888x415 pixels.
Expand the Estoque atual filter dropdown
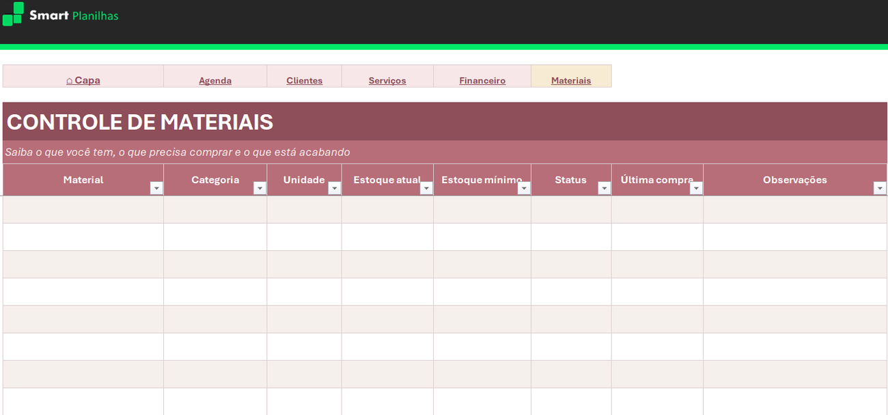[x=426, y=189]
